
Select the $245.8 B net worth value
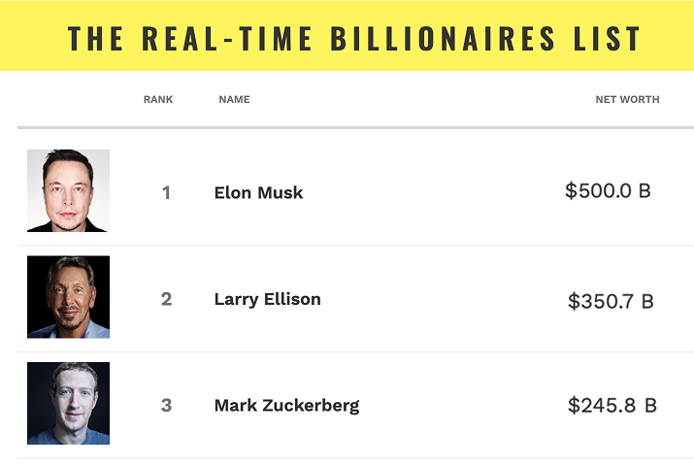coord(611,405)
